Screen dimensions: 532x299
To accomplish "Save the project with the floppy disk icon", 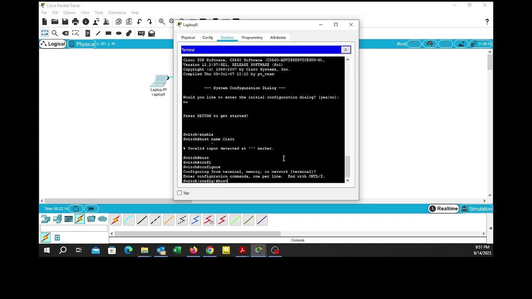I will point(65,22).
